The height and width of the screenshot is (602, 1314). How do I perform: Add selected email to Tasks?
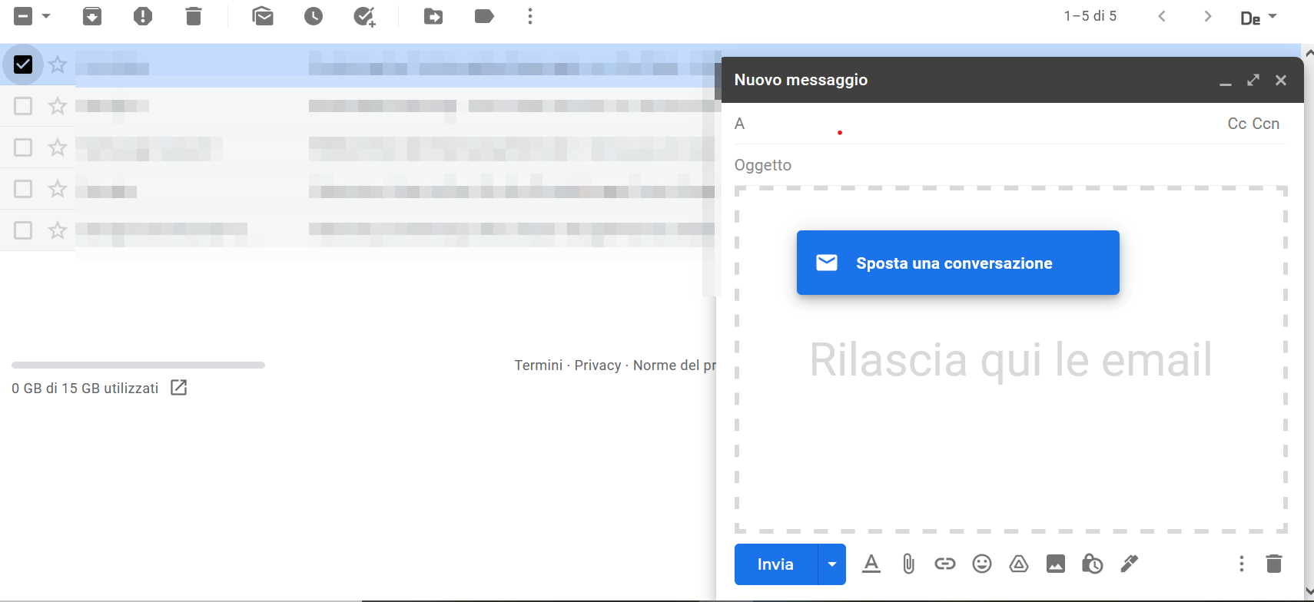click(x=364, y=16)
